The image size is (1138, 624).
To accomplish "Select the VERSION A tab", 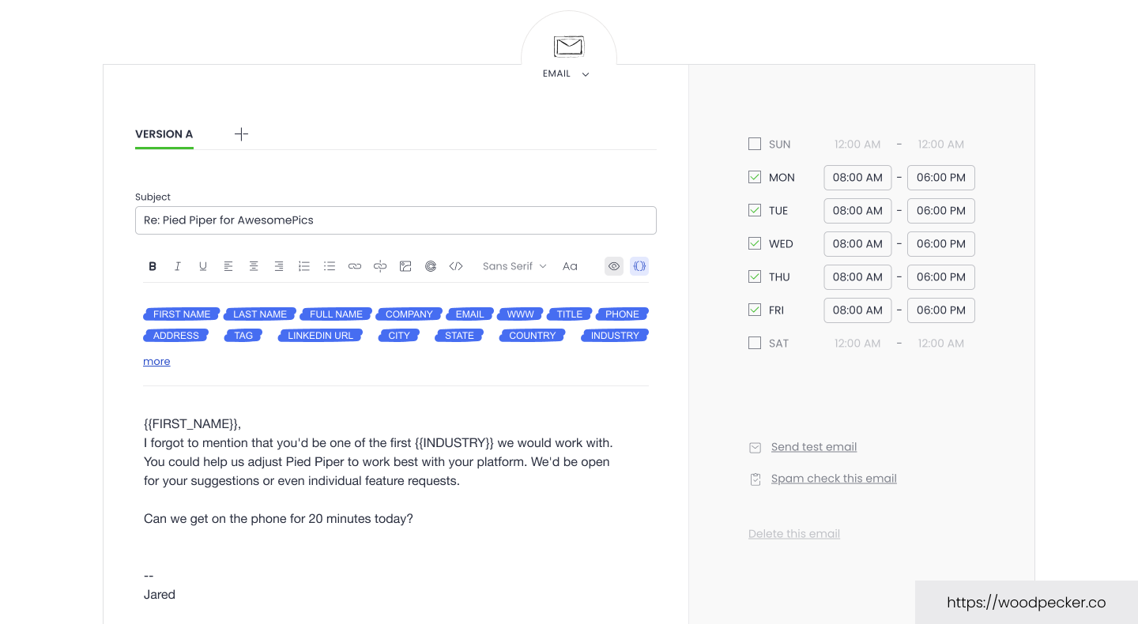I will tap(164, 134).
